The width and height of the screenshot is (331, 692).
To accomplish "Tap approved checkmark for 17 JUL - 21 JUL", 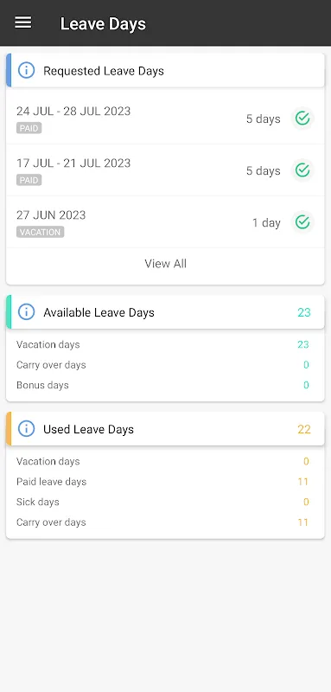I will point(302,170).
